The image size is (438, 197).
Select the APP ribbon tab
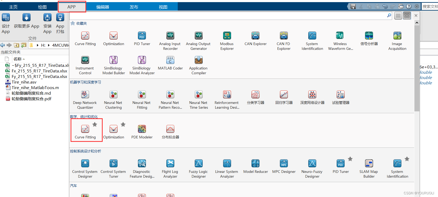(x=72, y=7)
